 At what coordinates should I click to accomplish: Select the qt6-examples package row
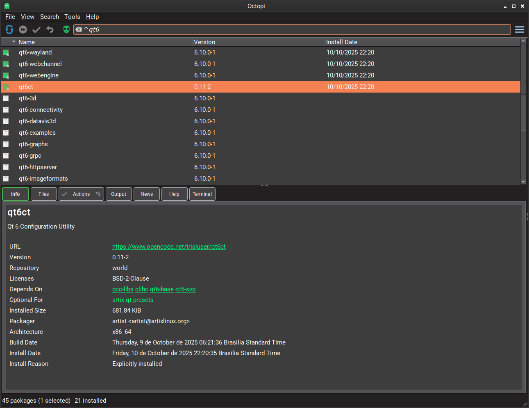point(261,133)
